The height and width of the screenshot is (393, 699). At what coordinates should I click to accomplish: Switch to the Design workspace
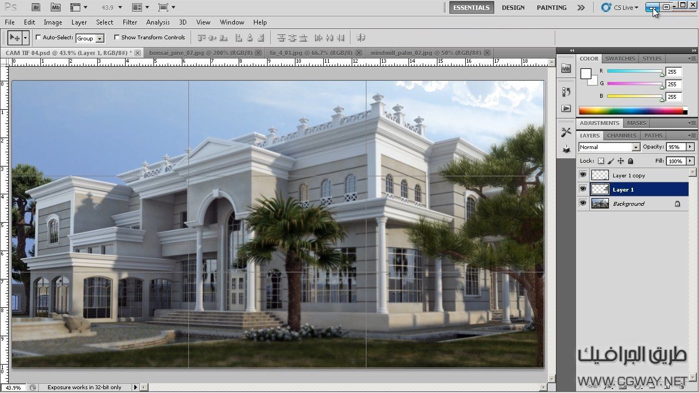click(x=513, y=8)
